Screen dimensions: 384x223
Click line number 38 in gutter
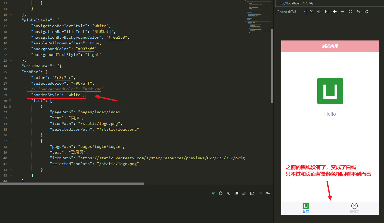click(x=5, y=147)
